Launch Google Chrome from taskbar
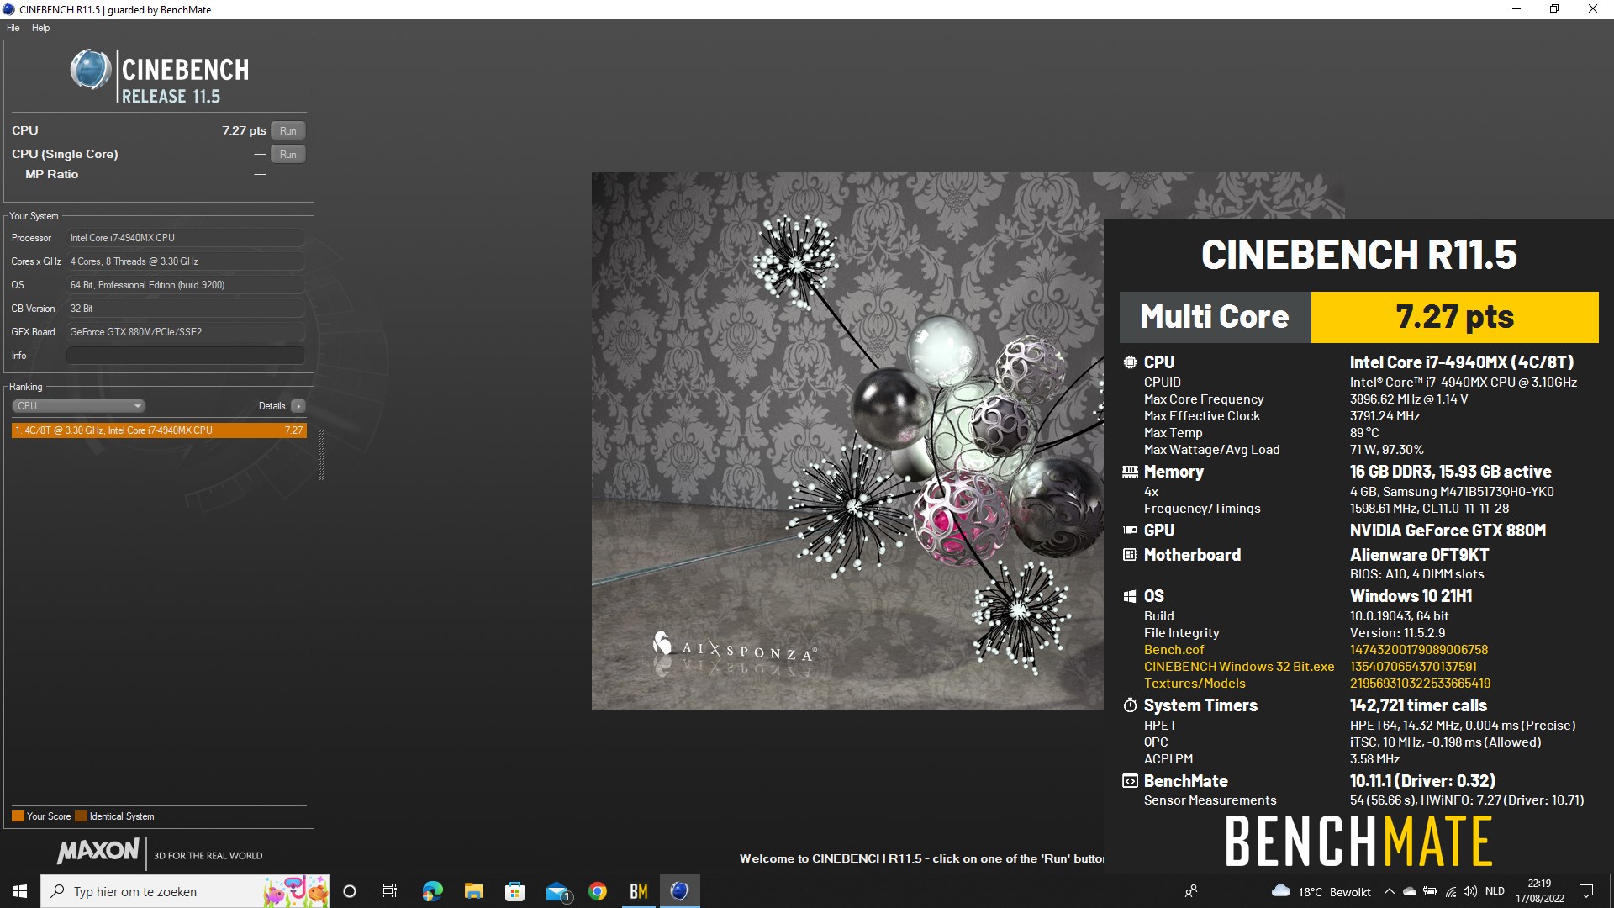1614x908 pixels. click(598, 891)
